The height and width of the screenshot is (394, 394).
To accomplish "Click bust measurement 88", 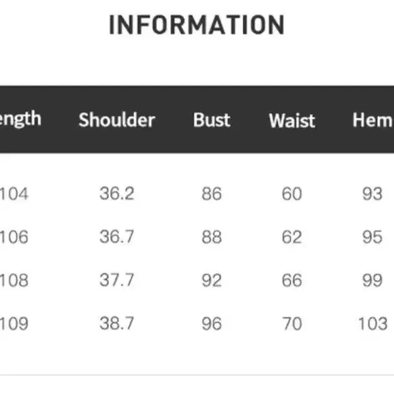I will pyautogui.click(x=212, y=237).
